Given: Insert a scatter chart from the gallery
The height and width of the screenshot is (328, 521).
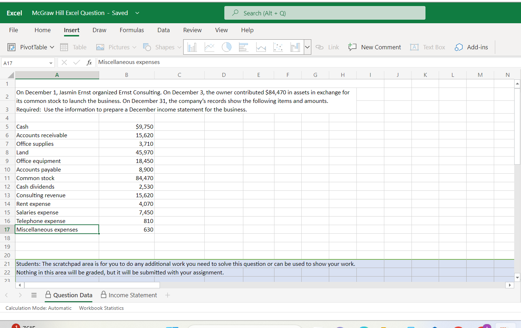Looking at the screenshot, I should tap(278, 47).
